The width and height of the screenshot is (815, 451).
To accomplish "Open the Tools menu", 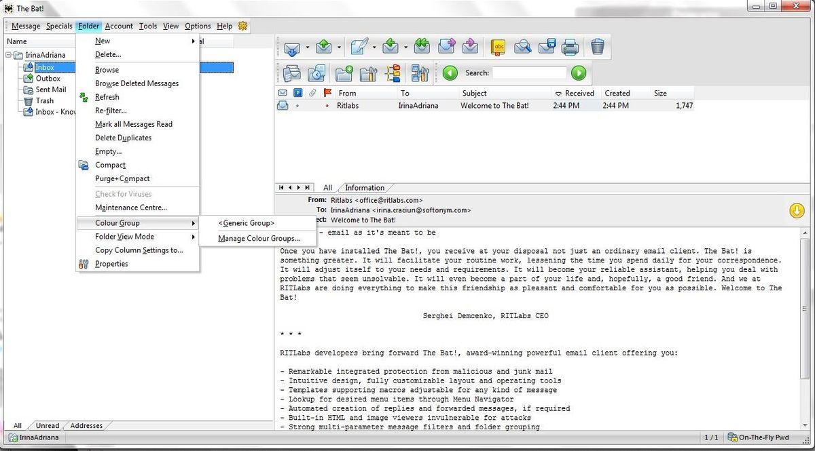I will pos(148,26).
